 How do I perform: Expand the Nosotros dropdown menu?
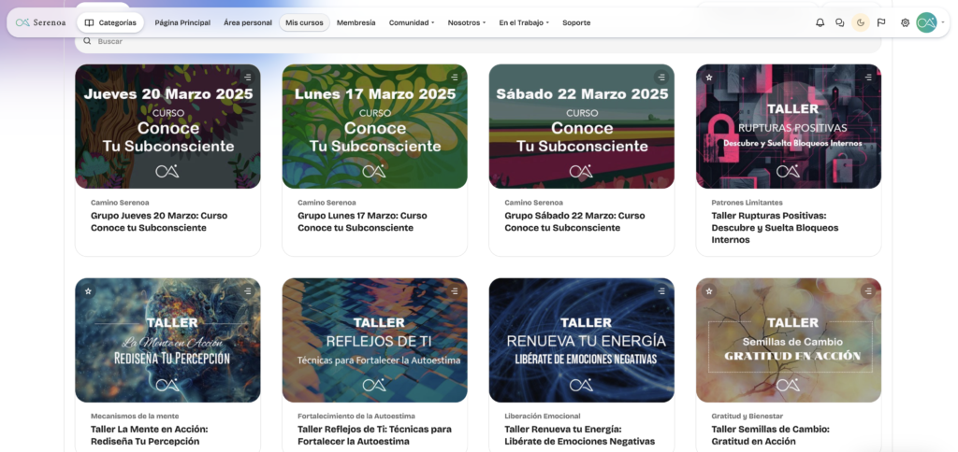[466, 22]
